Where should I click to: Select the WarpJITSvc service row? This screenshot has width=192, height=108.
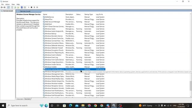click(x=74, y=19)
